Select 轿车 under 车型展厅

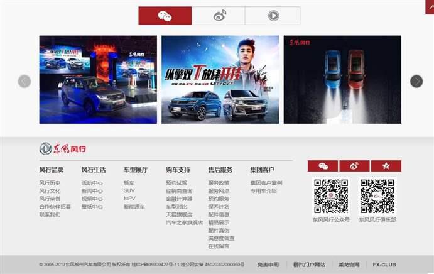tap(129, 183)
